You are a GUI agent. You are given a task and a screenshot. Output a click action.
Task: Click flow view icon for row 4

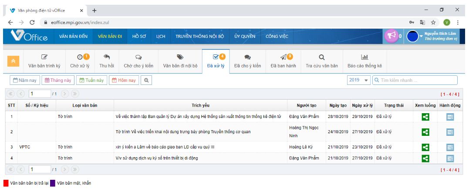point(425,158)
